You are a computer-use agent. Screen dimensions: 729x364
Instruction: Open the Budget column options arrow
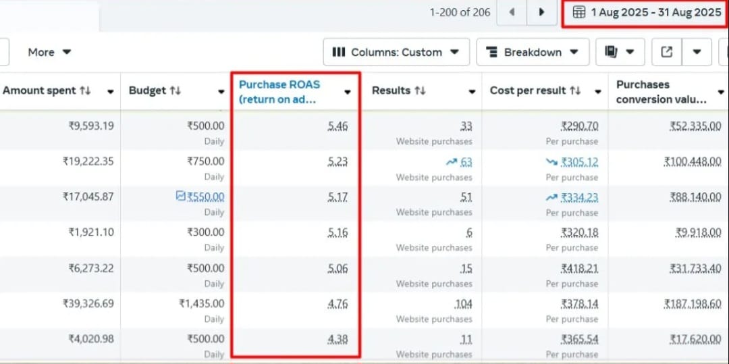pyautogui.click(x=221, y=92)
